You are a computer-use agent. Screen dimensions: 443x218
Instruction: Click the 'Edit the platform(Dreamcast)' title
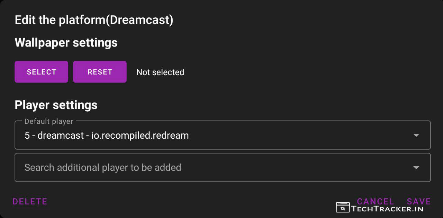[x=94, y=20]
